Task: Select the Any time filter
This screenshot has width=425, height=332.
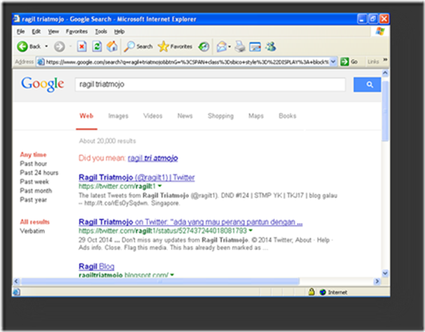Action: point(33,155)
